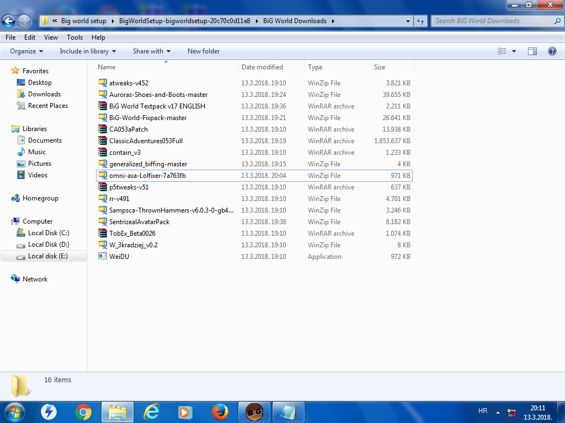The height and width of the screenshot is (423, 565).
Task: Toggle the preview pane button
Action: click(532, 51)
